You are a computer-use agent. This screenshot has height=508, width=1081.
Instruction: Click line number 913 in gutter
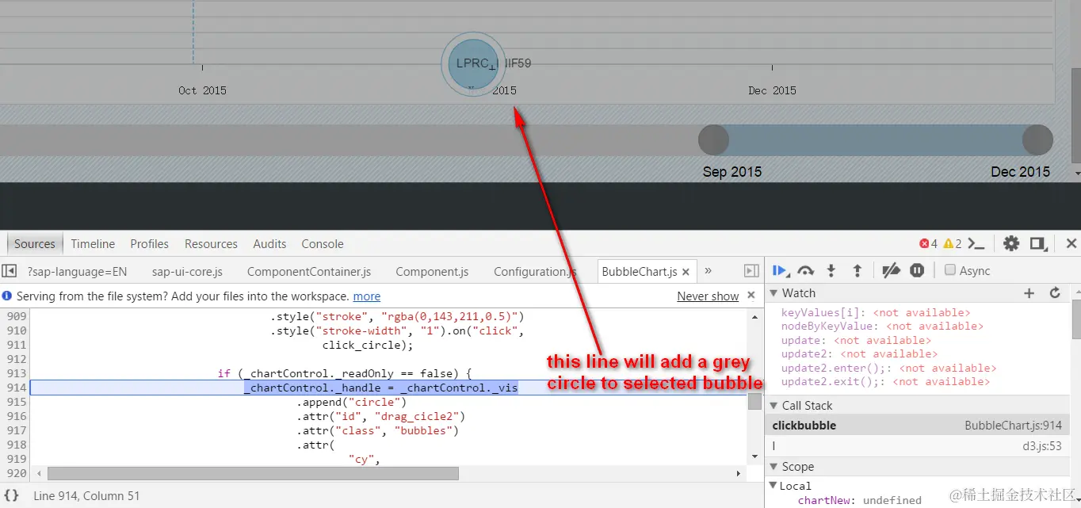pos(16,373)
